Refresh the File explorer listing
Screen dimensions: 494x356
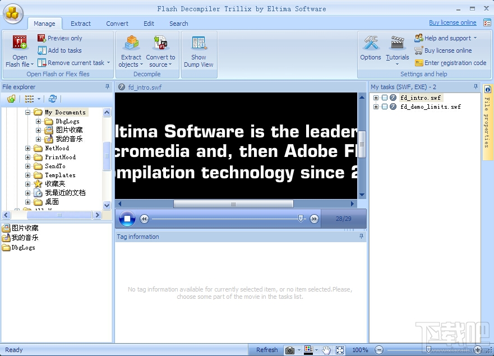[x=53, y=99]
